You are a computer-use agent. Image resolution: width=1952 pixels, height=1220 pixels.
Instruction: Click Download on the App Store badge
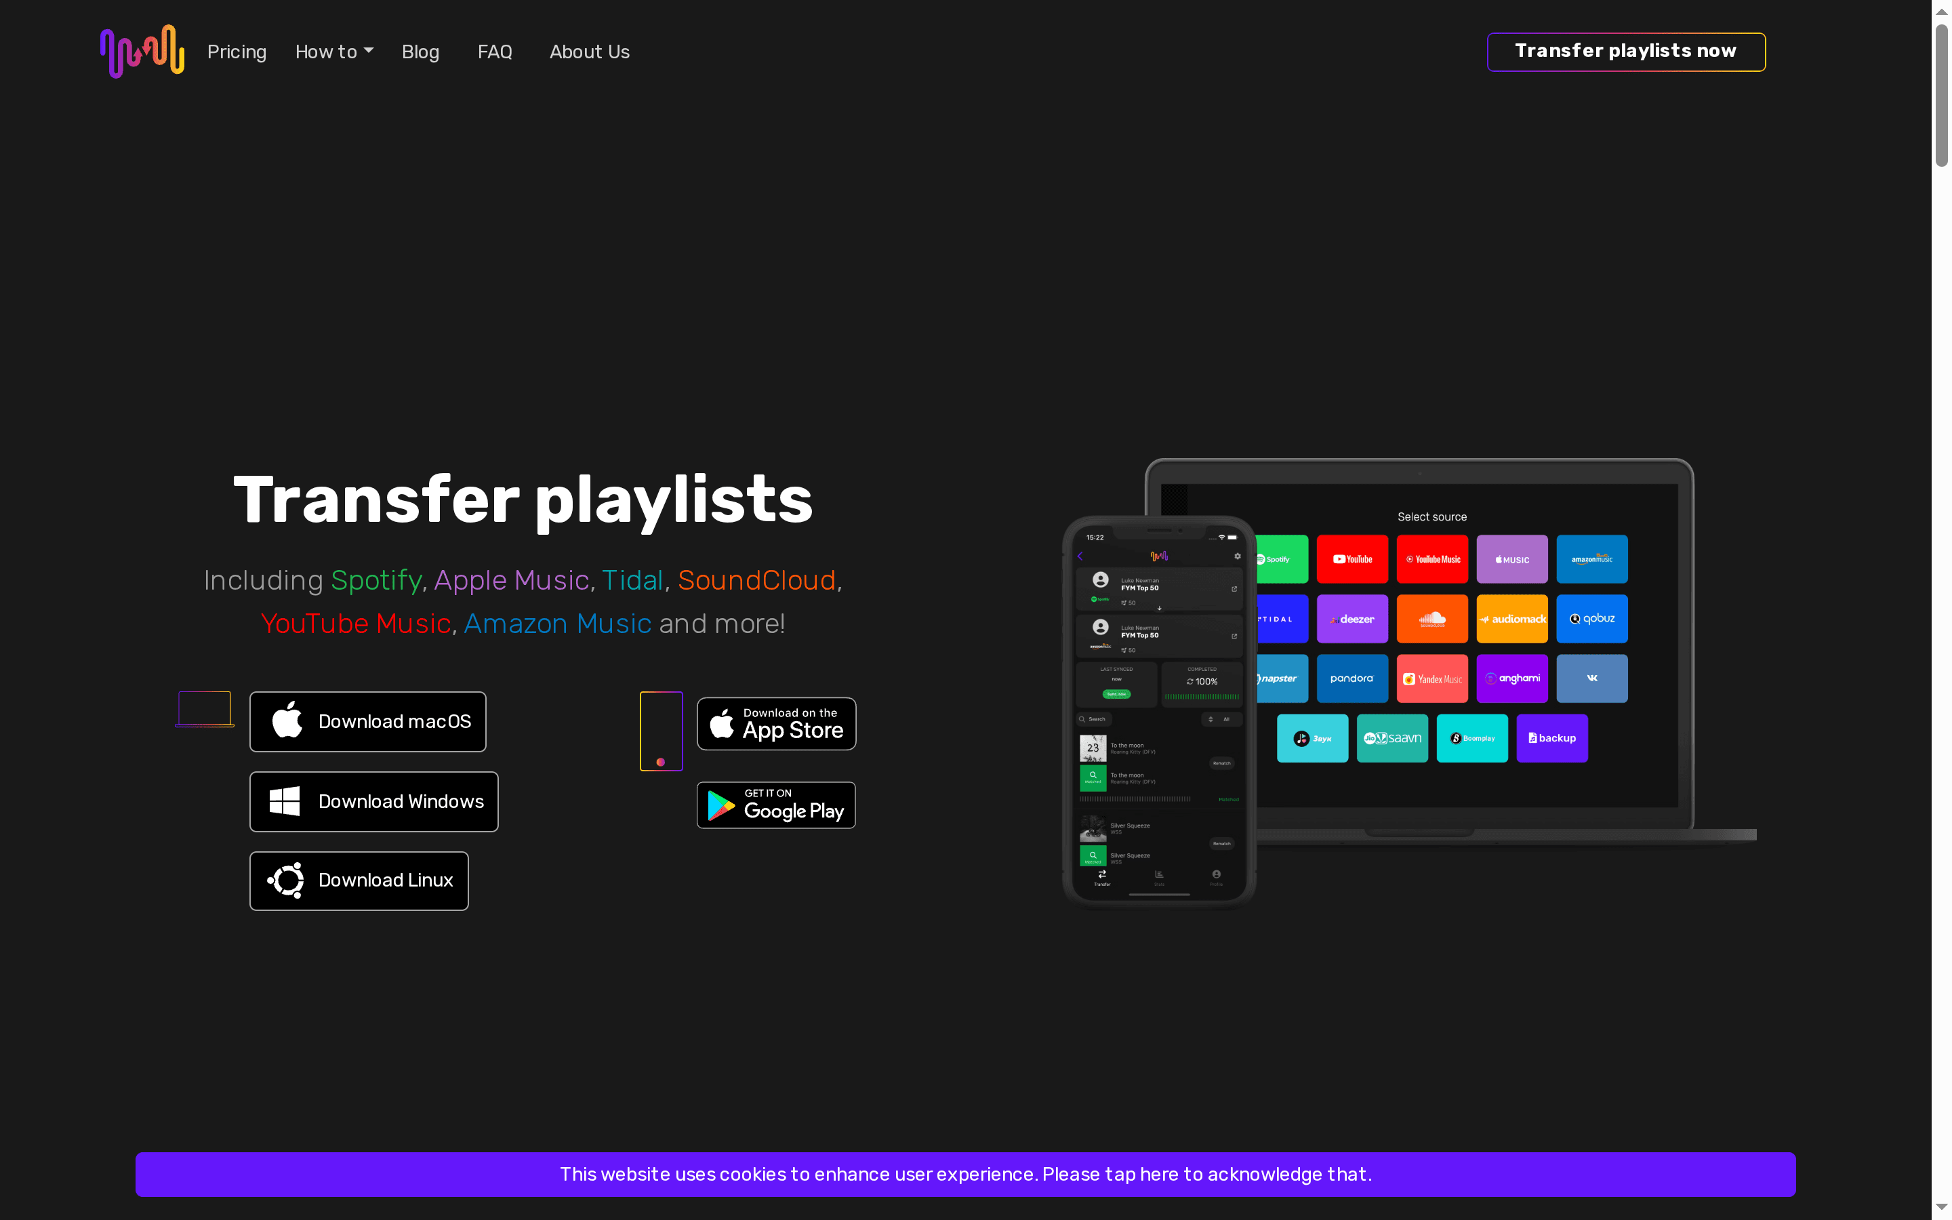(776, 723)
